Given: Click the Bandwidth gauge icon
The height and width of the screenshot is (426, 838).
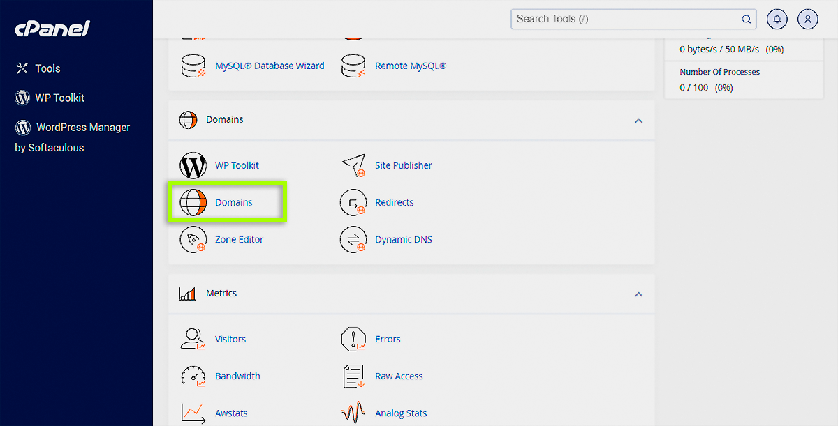Looking at the screenshot, I should (x=193, y=376).
